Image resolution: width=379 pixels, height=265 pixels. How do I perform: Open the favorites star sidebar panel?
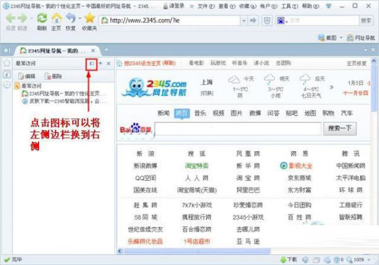7,63
